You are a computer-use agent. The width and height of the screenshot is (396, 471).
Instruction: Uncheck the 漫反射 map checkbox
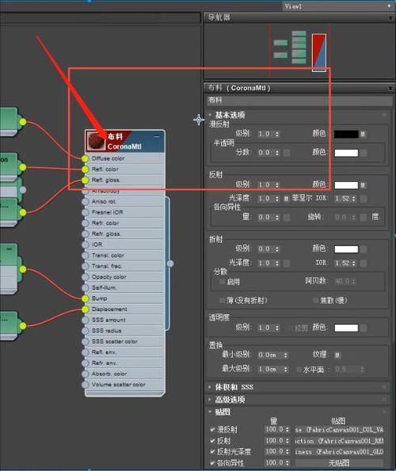coord(212,430)
